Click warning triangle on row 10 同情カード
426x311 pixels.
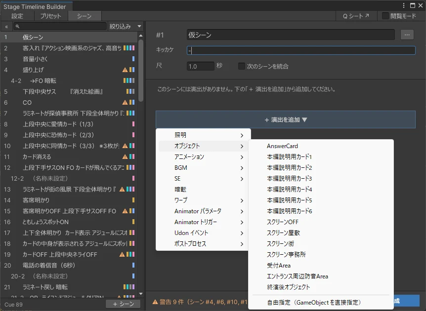[125, 146]
